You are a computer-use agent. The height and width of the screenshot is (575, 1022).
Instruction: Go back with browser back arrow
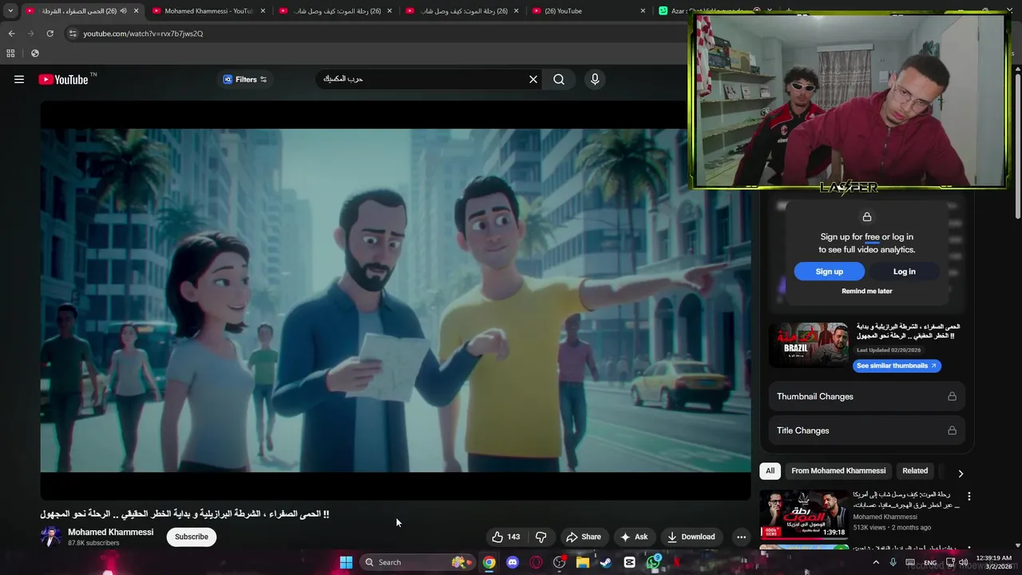(x=11, y=34)
